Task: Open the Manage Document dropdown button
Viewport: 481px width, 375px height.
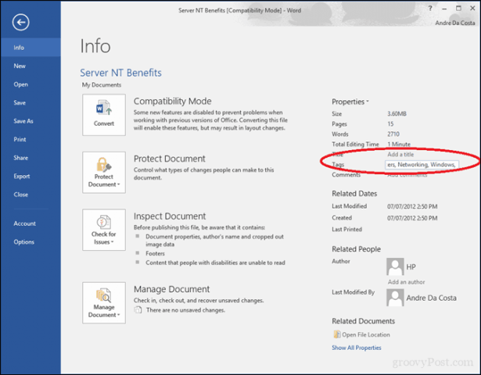Action: pos(104,302)
